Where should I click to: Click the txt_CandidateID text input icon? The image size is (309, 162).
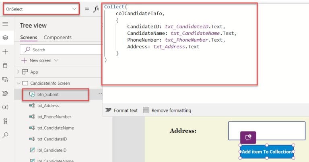(32, 139)
